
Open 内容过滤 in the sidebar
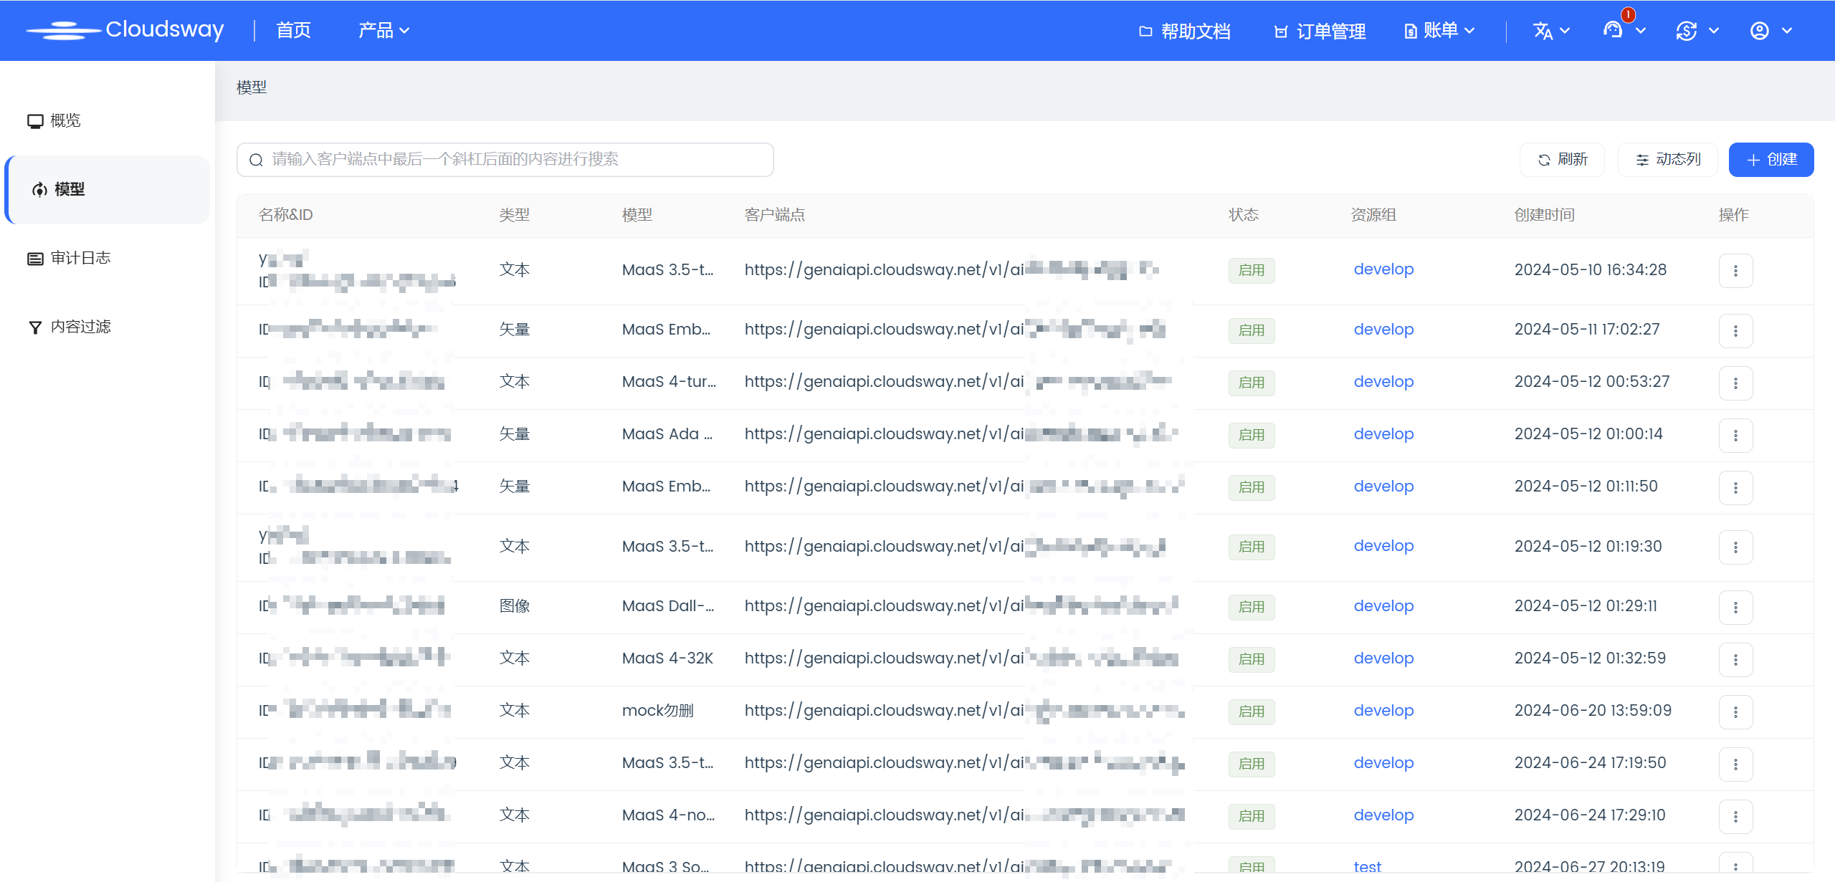(80, 327)
